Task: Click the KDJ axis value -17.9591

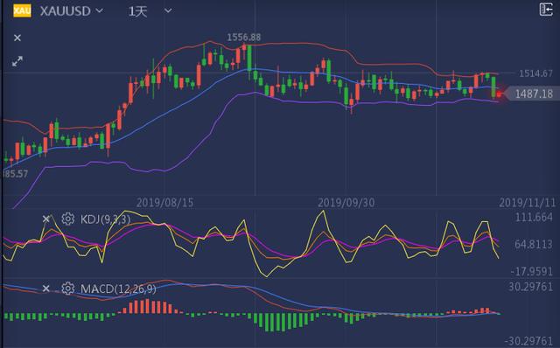Action: [532, 272]
